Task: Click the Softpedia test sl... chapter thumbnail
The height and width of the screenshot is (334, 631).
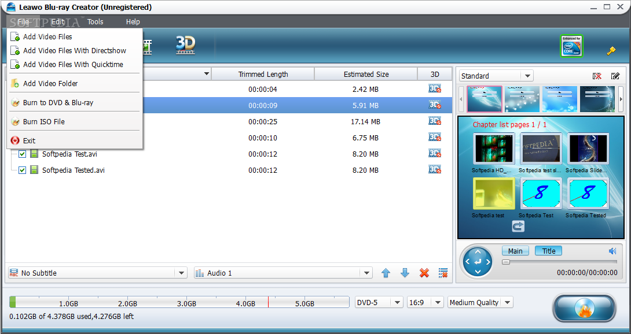Action: click(541, 149)
